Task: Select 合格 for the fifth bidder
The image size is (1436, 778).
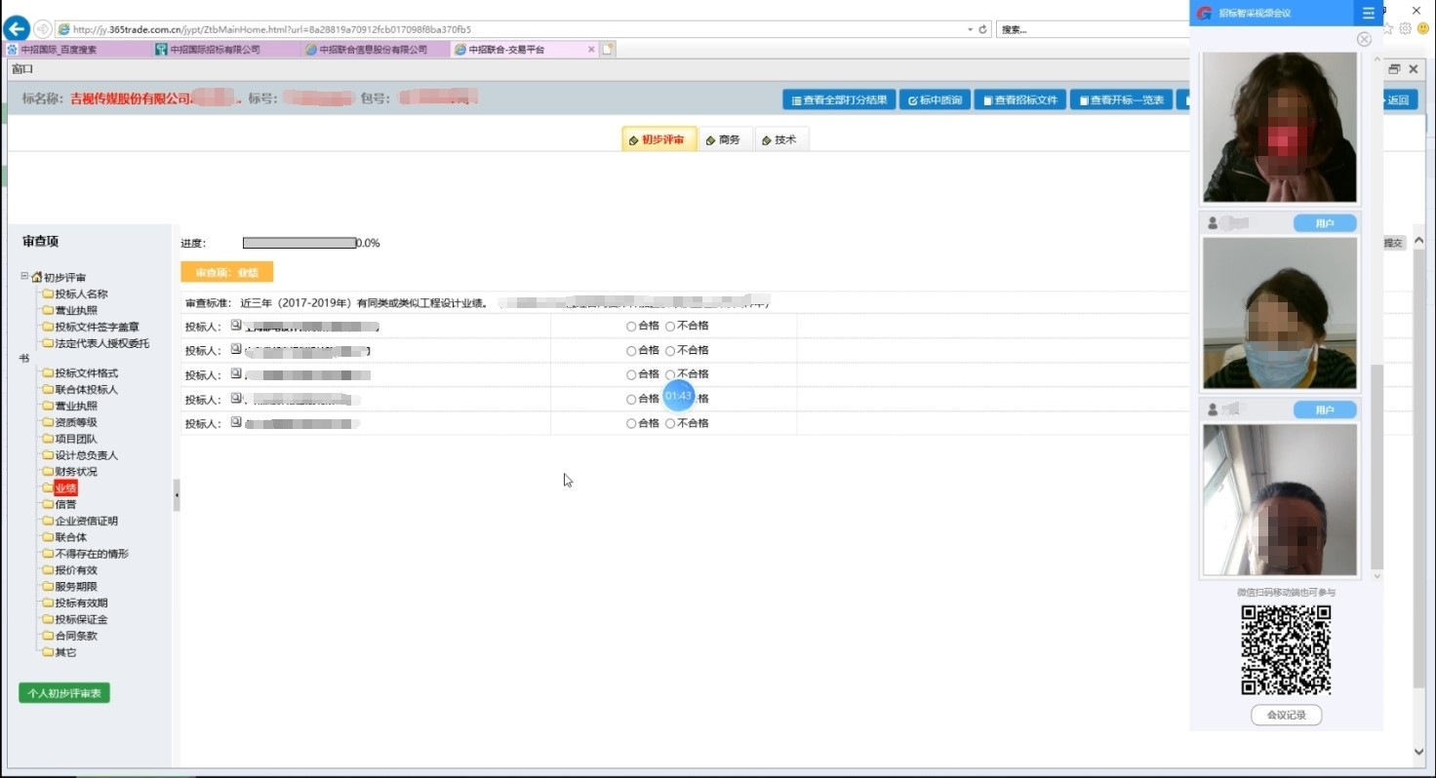Action: point(631,424)
